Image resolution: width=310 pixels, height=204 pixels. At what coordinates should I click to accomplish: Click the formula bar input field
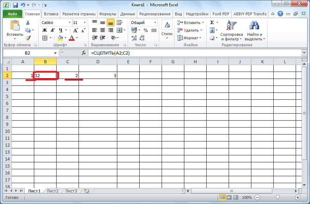(x=195, y=53)
